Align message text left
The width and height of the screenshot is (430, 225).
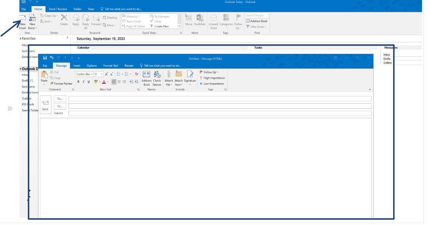pyautogui.click(x=114, y=82)
